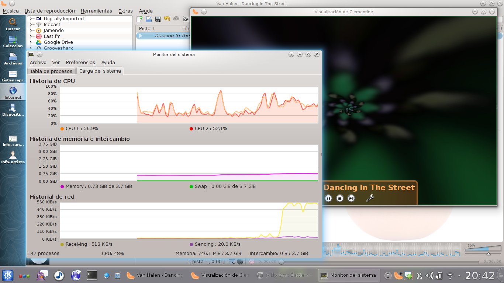Skip to next track in visualization overlay

coord(351,198)
